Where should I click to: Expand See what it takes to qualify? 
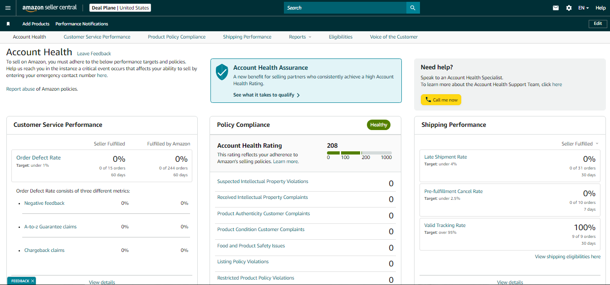click(266, 95)
